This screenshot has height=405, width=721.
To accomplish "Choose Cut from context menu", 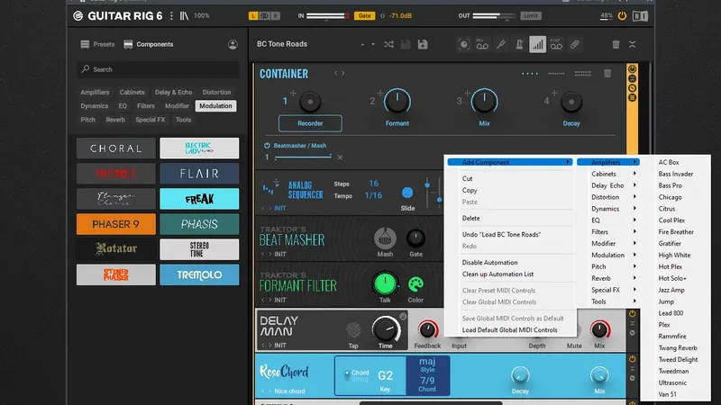I will pyautogui.click(x=467, y=178).
